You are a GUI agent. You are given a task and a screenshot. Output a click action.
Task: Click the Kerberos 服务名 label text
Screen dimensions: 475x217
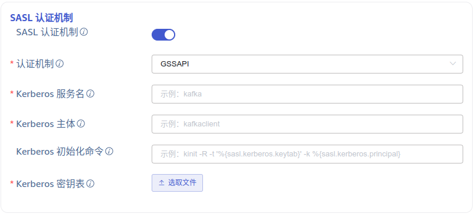[50, 94]
